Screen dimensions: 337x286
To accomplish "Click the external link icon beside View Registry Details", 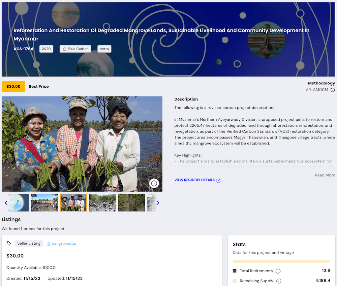I will (218, 180).
